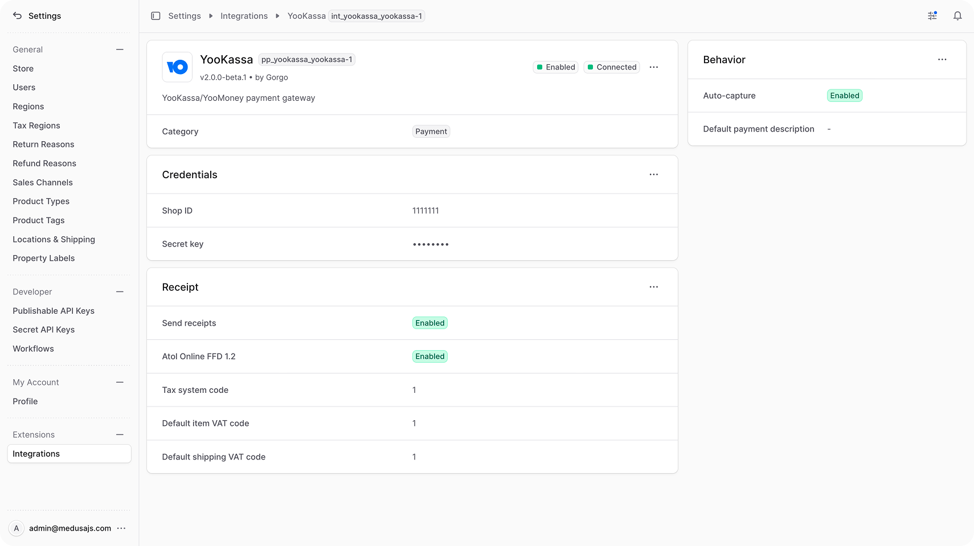
Task: Click the pp_yookassa_yookassa-1 badge
Action: (x=307, y=60)
